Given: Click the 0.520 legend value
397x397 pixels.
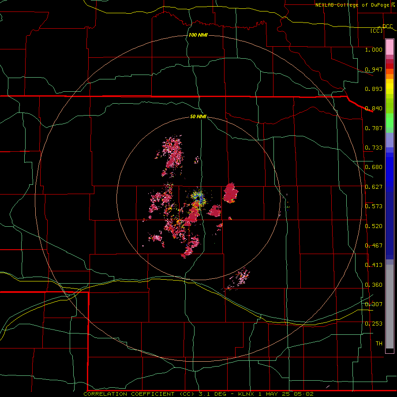Looking at the screenshot, I should (374, 226).
